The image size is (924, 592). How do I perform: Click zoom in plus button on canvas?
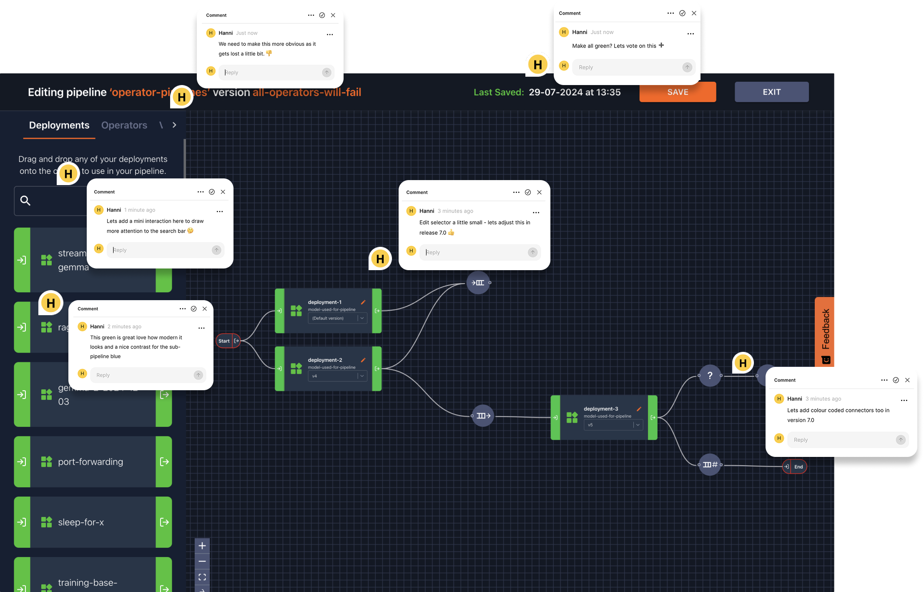tap(202, 546)
